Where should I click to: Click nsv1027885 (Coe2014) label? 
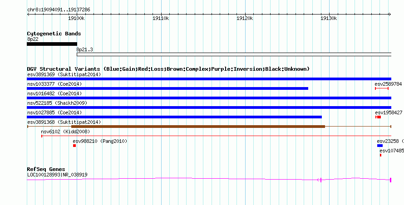54,113
